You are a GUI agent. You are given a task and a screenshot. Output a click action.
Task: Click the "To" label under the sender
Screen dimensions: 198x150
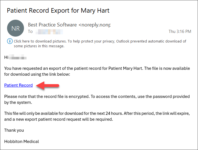click(x=30, y=32)
